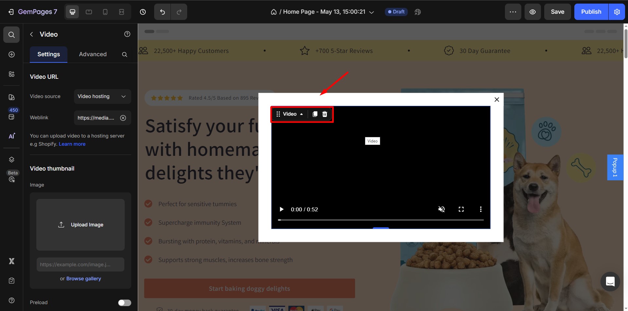Click the image URL input field
Image resolution: width=628 pixels, height=311 pixels.
[x=80, y=264]
